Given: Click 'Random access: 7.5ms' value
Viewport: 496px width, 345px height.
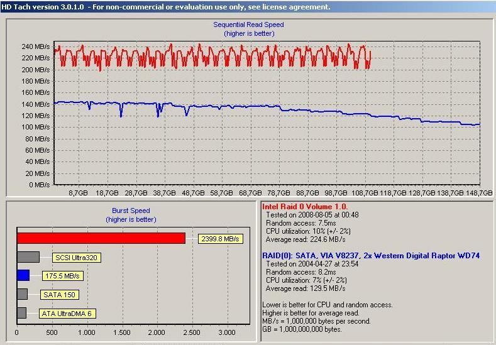Looking at the screenshot, I should [x=301, y=223].
